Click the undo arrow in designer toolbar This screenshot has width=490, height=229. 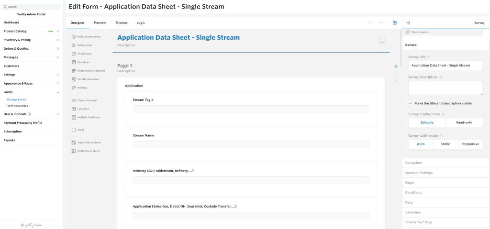click(370, 22)
